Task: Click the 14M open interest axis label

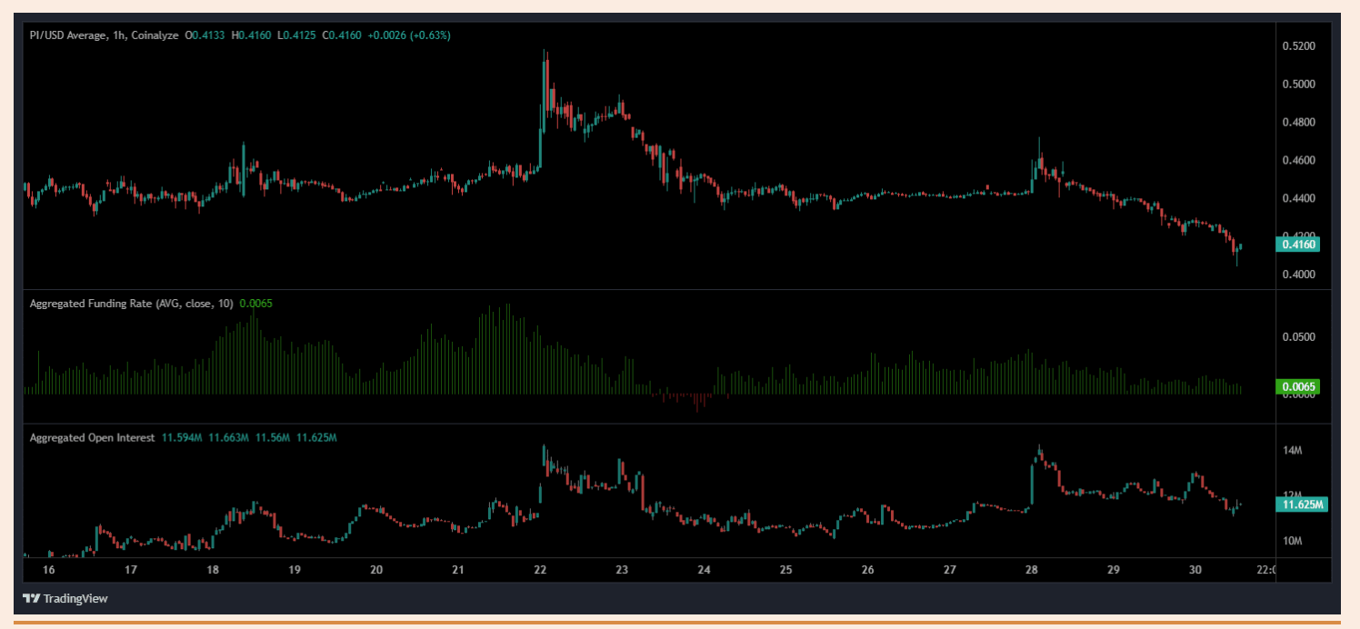Action: tap(1293, 451)
